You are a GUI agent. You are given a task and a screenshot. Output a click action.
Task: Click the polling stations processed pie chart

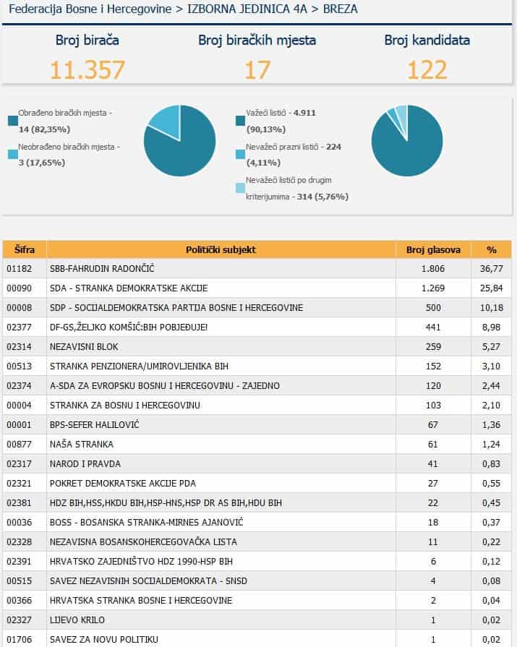pyautogui.click(x=179, y=141)
